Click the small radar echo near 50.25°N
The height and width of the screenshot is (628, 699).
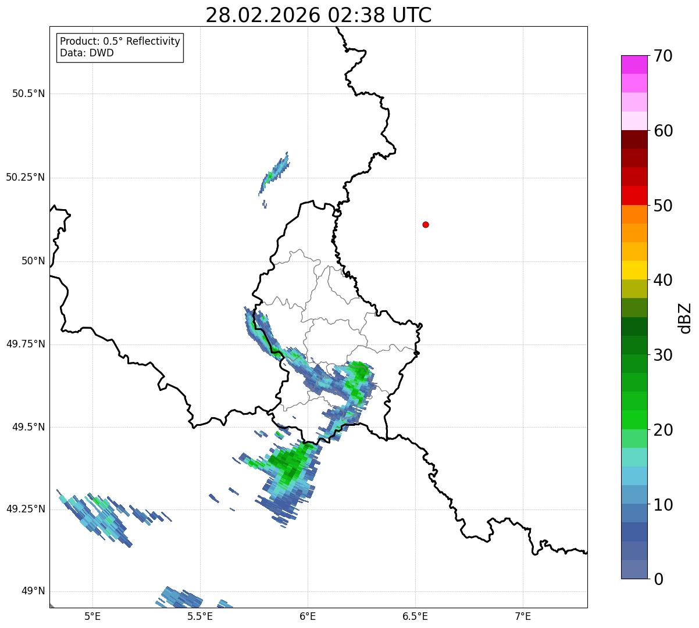pos(274,174)
